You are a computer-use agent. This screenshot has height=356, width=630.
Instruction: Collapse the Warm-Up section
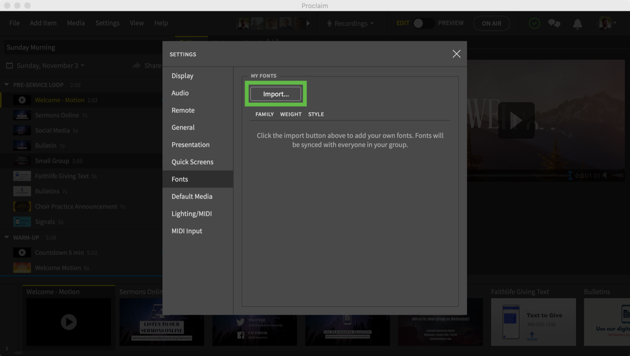pos(7,237)
